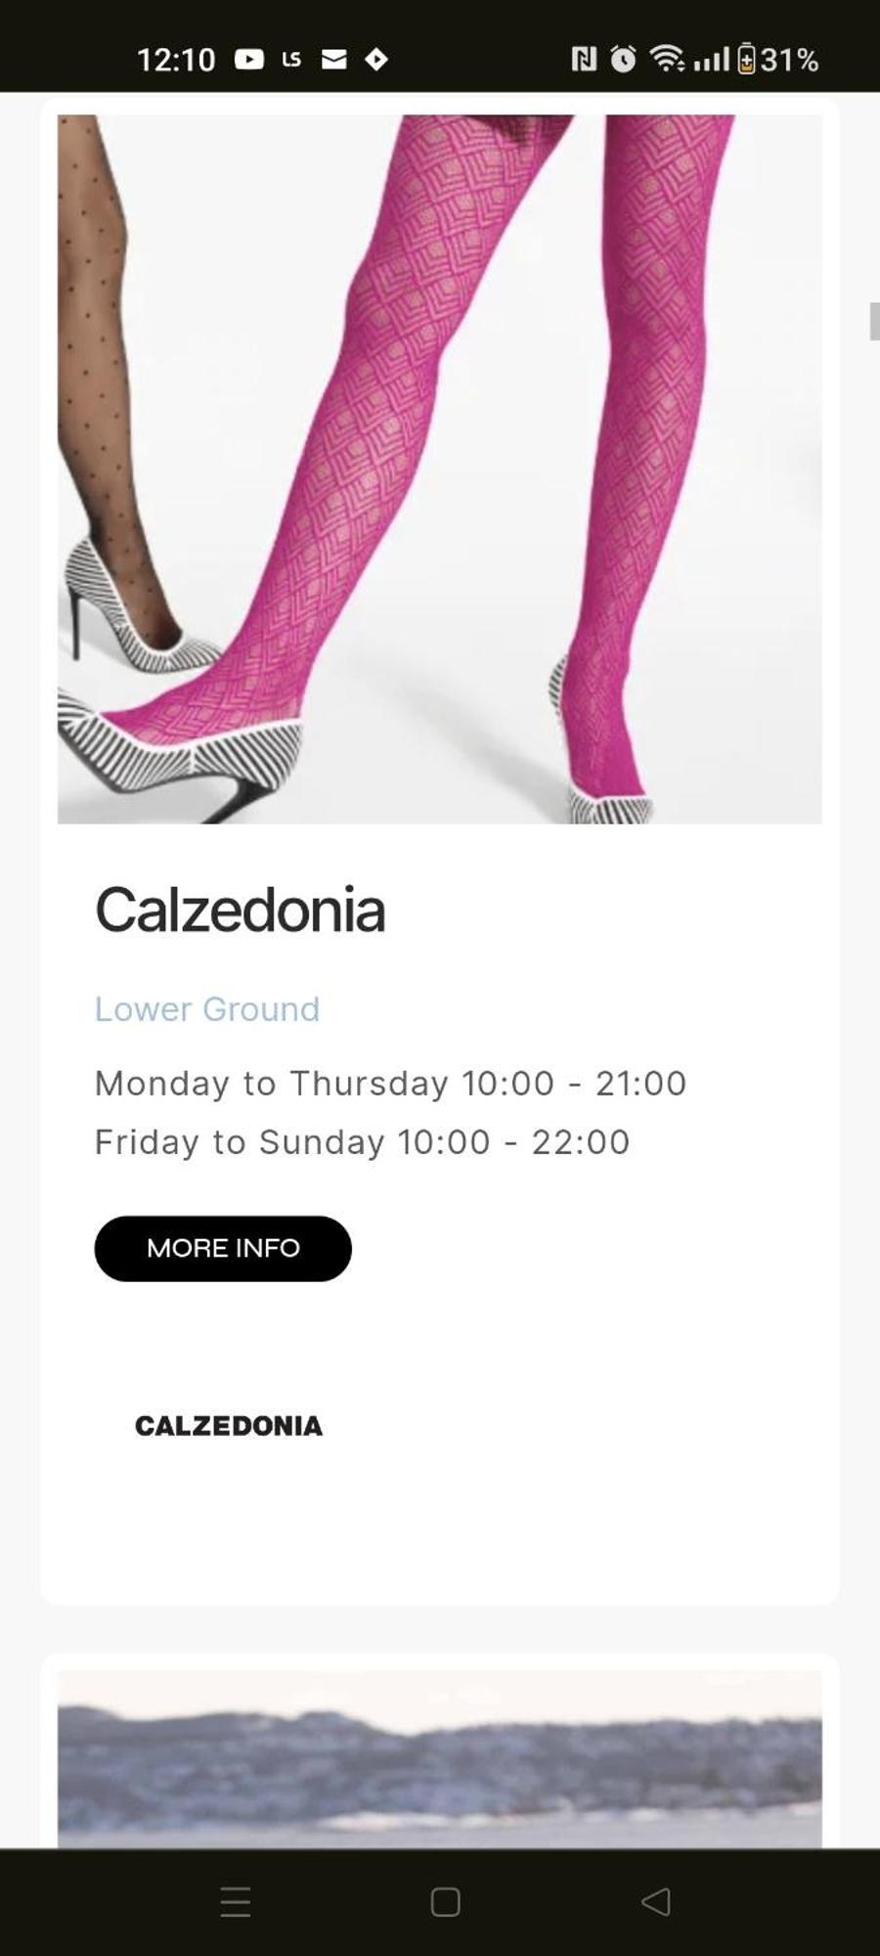Open the Calzedonia tights promotional image
880x1956 pixels.
tap(440, 469)
